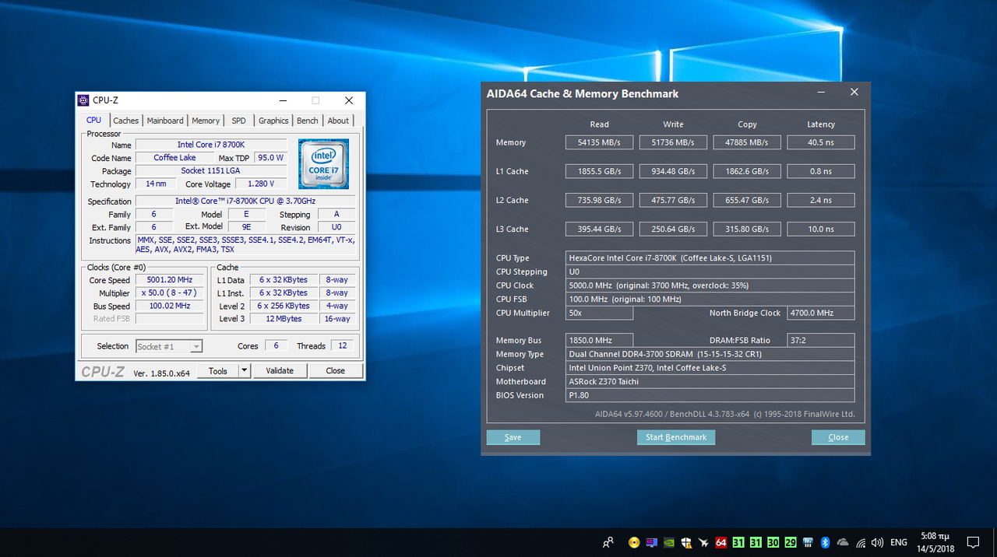997x557 pixels.
Task: Click the Threads count field showing 12
Action: 342,346
